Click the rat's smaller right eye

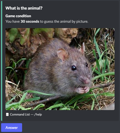pyautogui.click(x=87, y=65)
